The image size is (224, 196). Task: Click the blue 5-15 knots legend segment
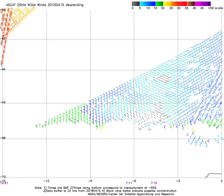(x=147, y=4)
